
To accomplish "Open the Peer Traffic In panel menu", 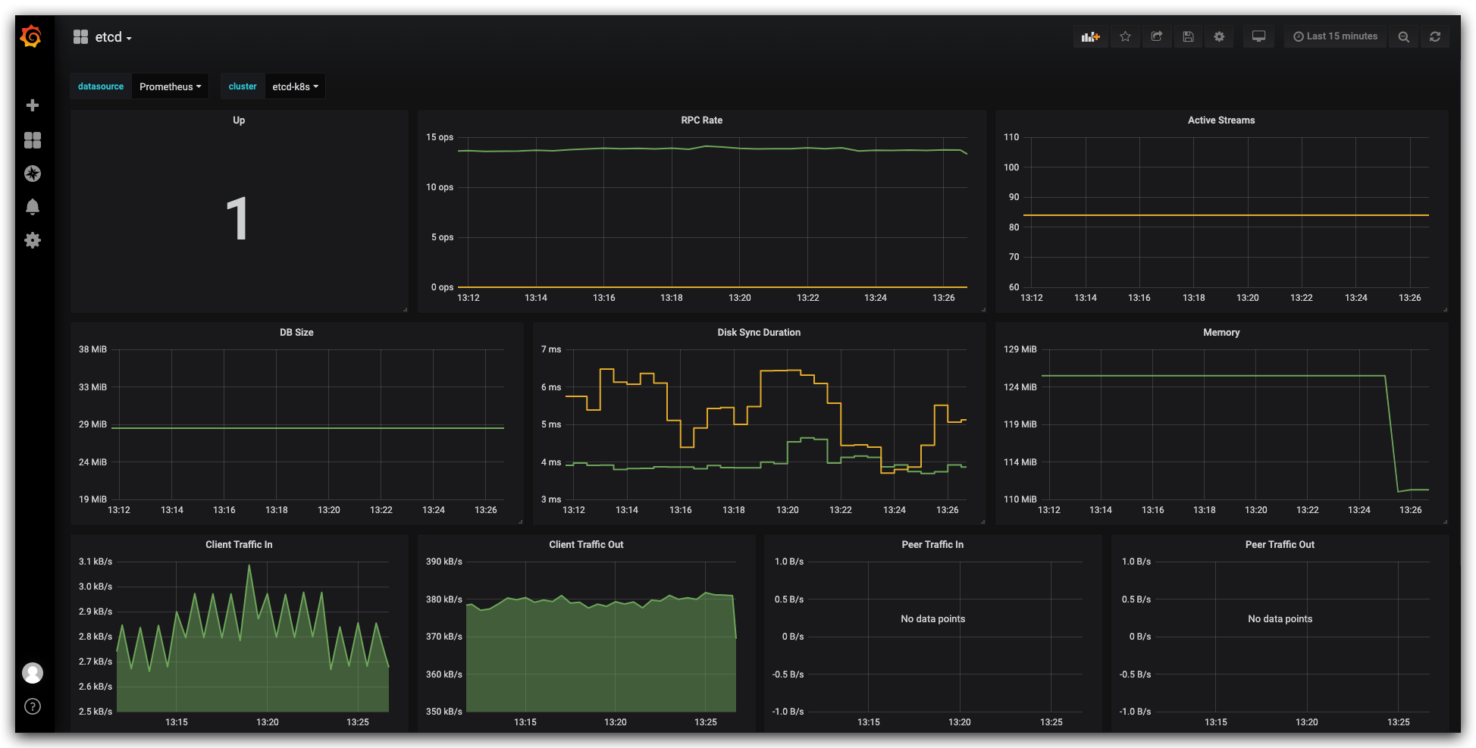I will coord(932,544).
